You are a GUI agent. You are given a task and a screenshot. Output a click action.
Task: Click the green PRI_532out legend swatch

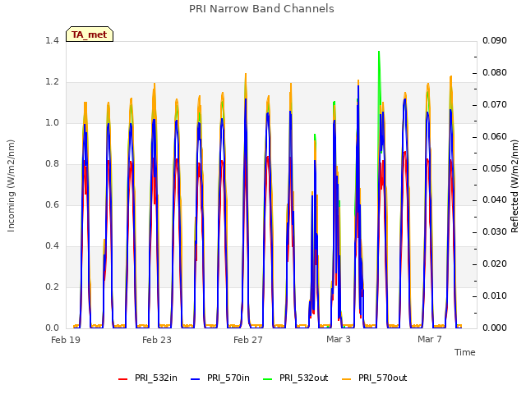pyautogui.click(x=268, y=379)
